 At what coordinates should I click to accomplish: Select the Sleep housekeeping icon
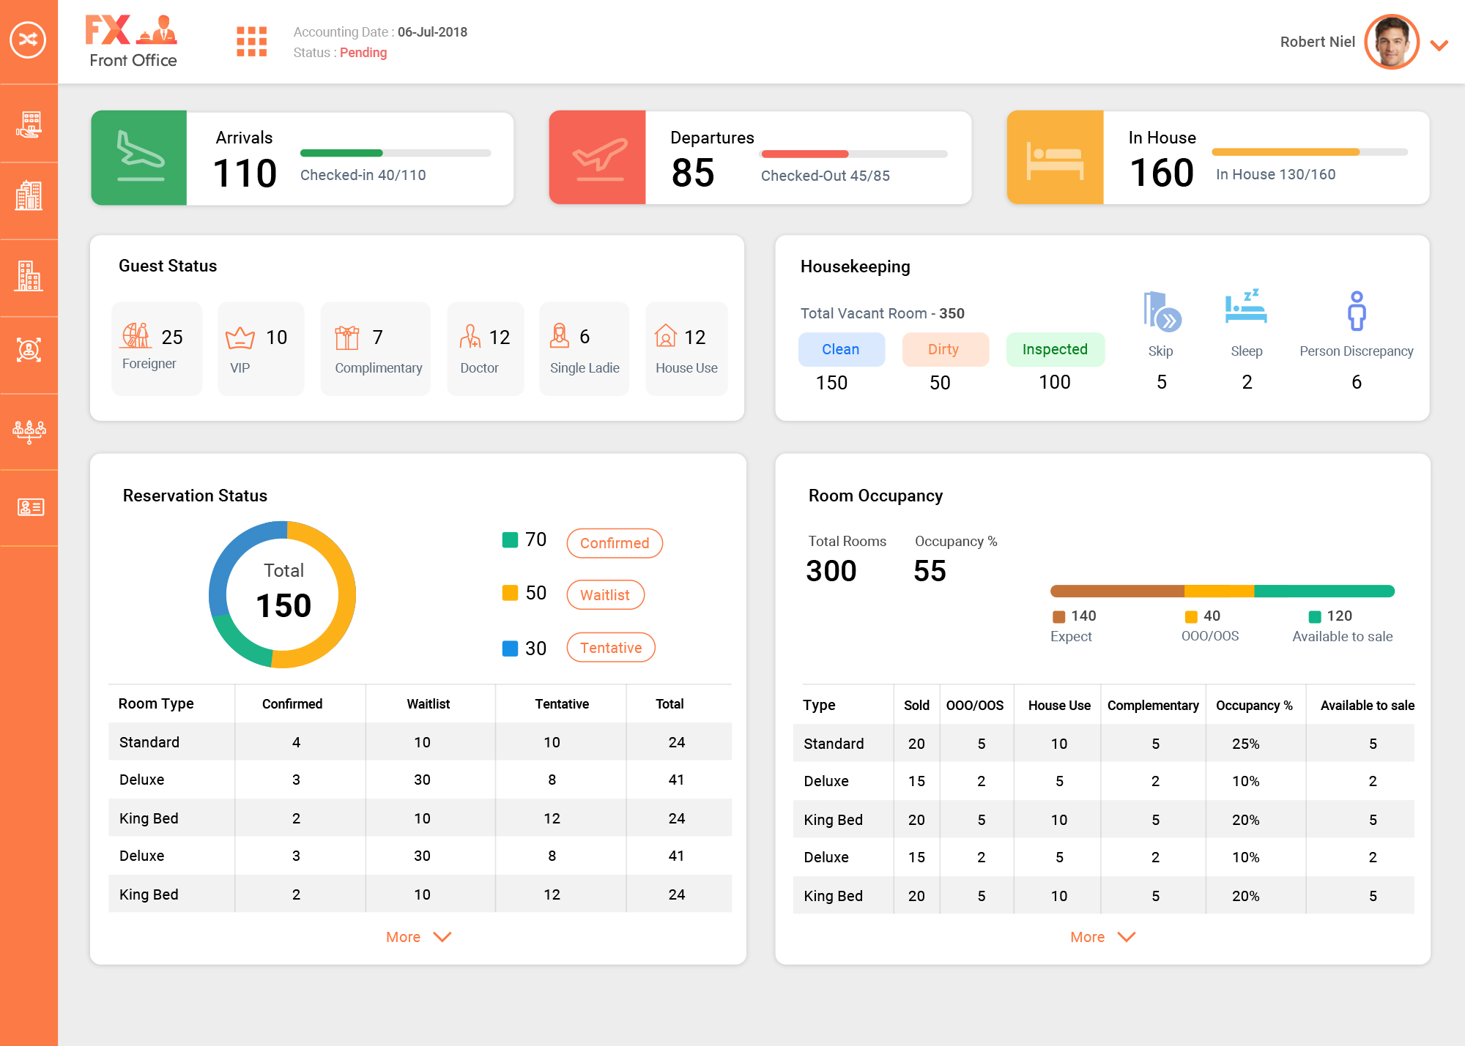[1245, 307]
